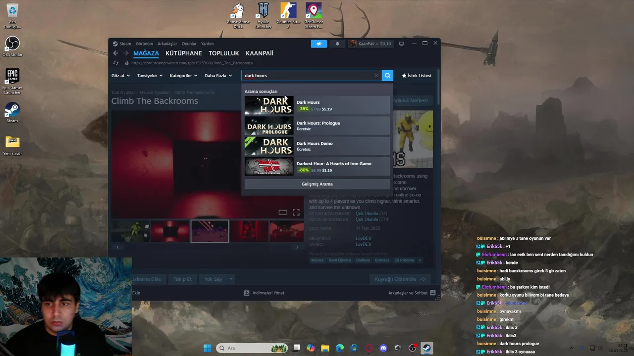Open Microsoft Store from the taskbar
Screen dimensions: 634x356
click(354, 348)
